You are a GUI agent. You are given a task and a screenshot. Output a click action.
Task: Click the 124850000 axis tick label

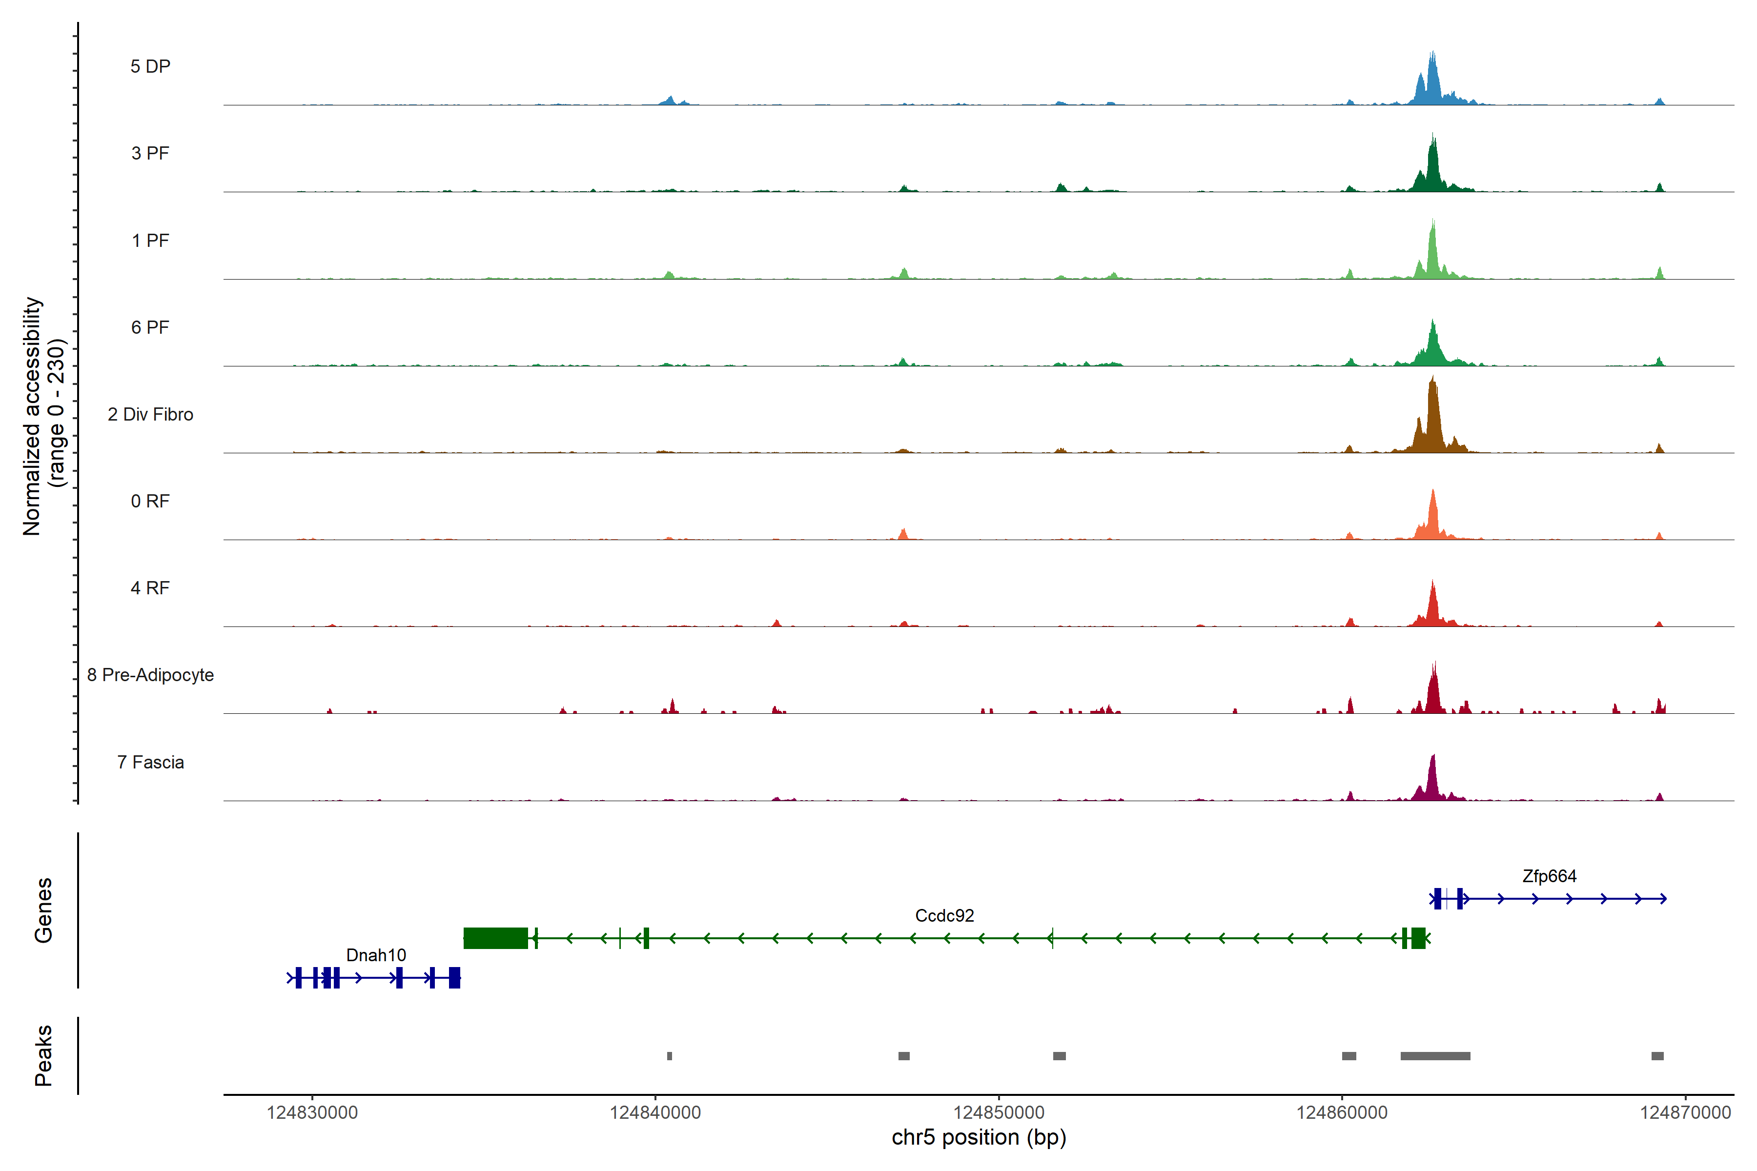tap(999, 1113)
